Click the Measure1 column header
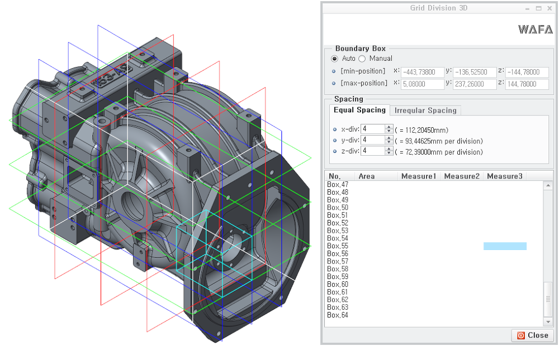This screenshot has height=346, width=559. (x=419, y=176)
